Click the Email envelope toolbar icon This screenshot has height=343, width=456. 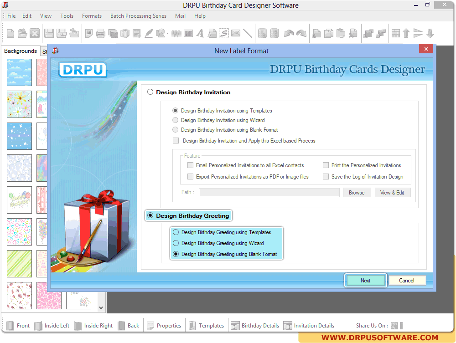coord(236,33)
